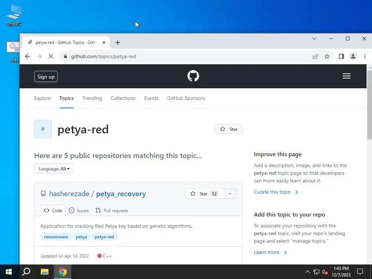Open the notifications action center

tap(360, 272)
